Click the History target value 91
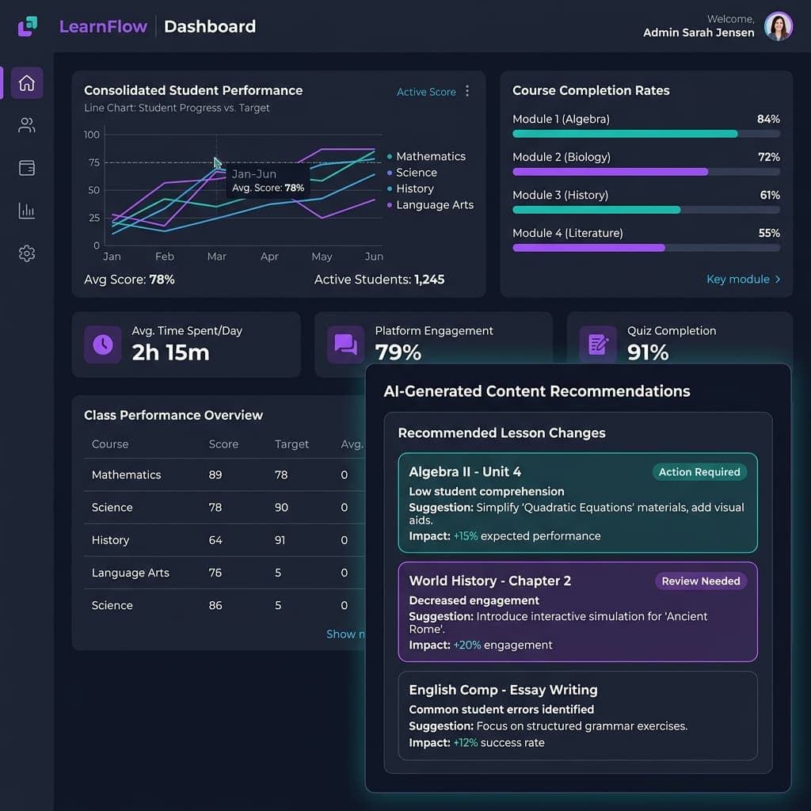Image resolution: width=811 pixels, height=811 pixels. point(280,540)
